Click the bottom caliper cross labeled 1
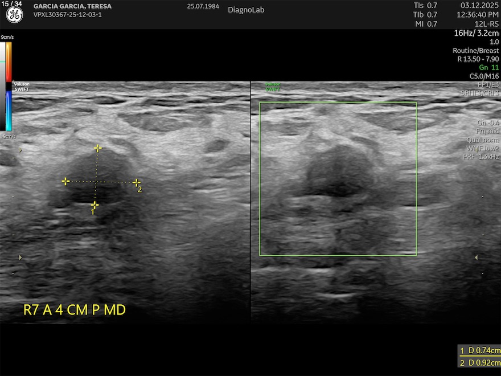This screenshot has width=501, height=376. click(x=95, y=205)
